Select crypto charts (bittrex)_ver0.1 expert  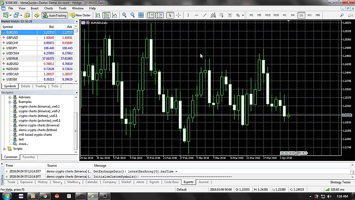[38, 116]
